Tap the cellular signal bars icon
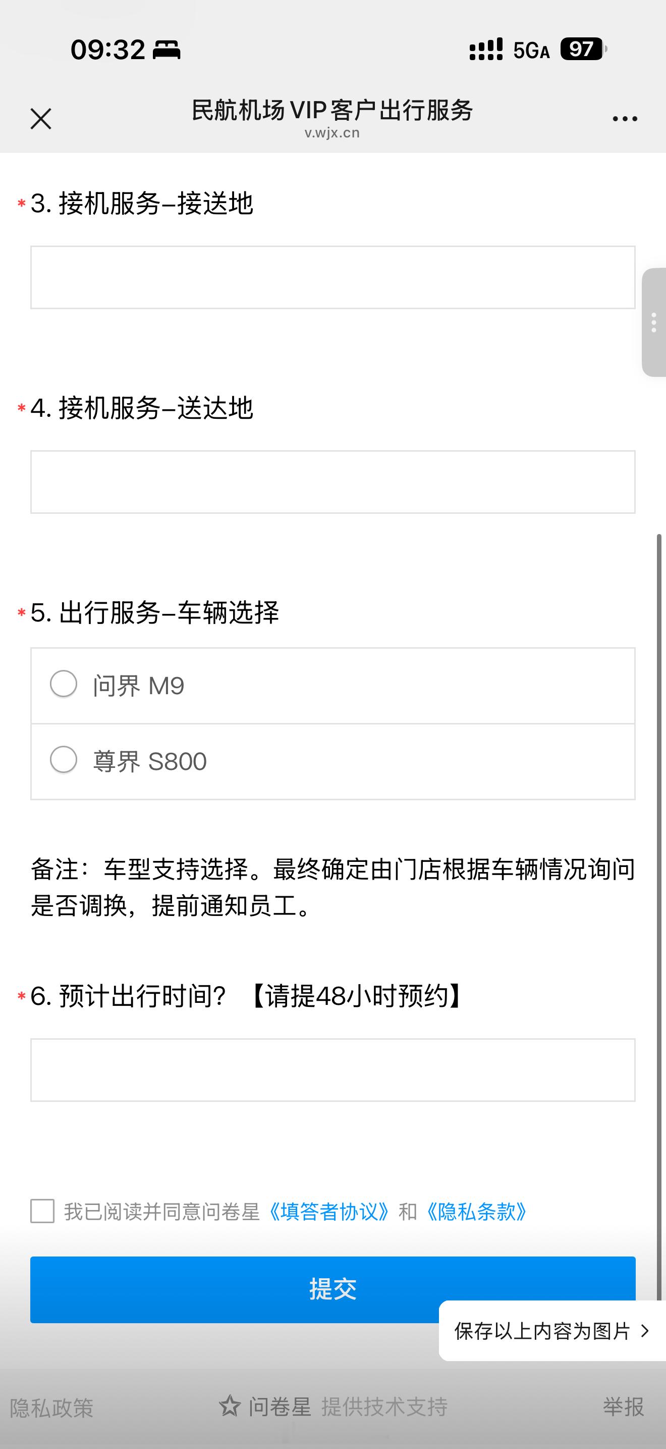The width and height of the screenshot is (666, 1449). click(x=486, y=50)
